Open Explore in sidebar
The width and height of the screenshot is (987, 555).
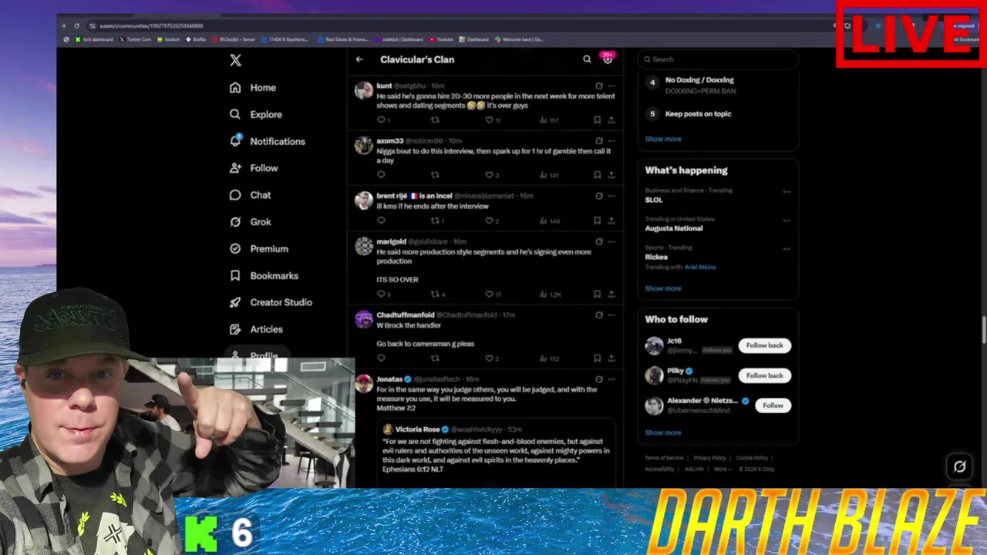[x=256, y=114]
